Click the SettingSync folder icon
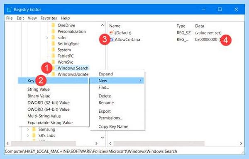The height and width of the screenshot is (159, 249). tap(54, 44)
